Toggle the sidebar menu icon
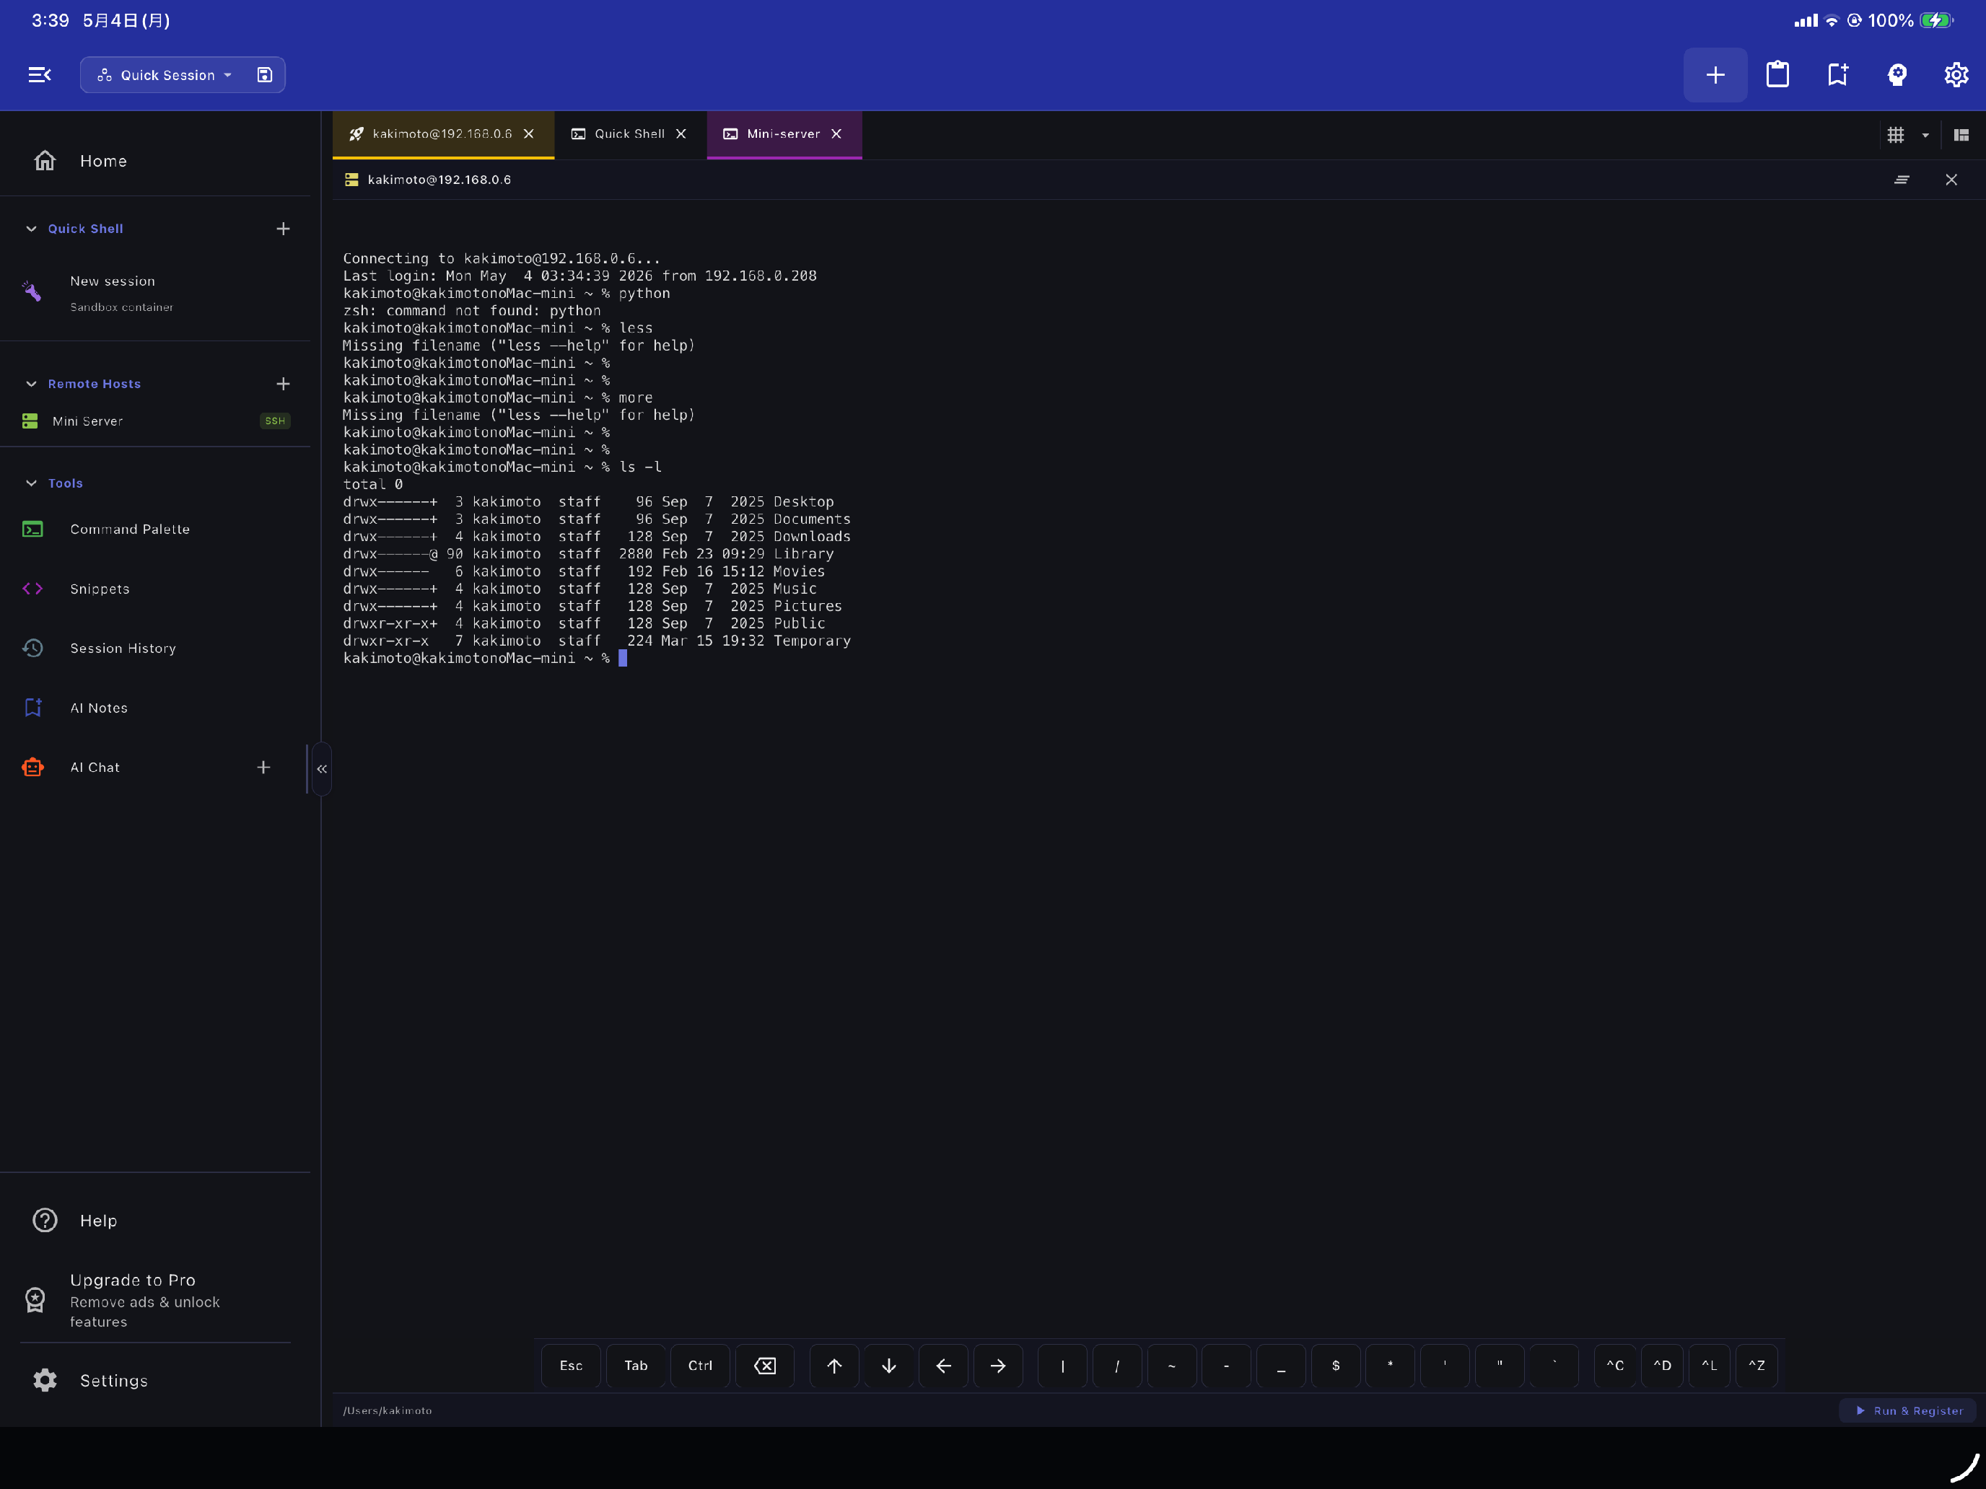Screen dimensions: 1986x1489 (x=40, y=74)
